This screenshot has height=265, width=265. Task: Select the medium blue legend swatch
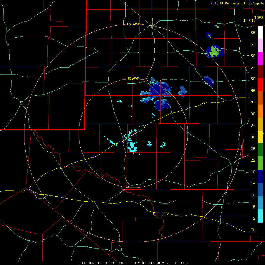260,189
